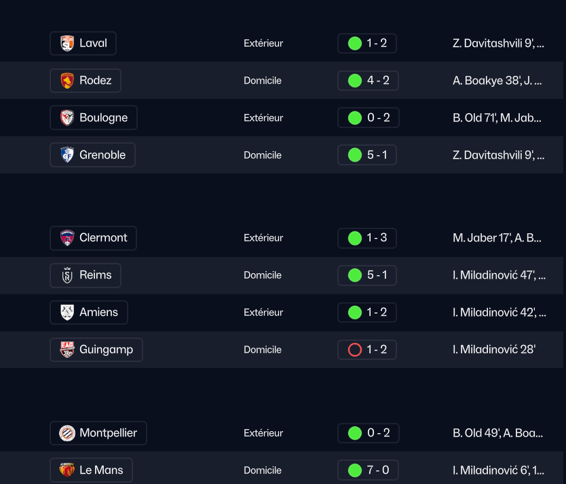This screenshot has height=484, width=566.
Task: Click the Rodez club crest icon
Action: click(67, 81)
